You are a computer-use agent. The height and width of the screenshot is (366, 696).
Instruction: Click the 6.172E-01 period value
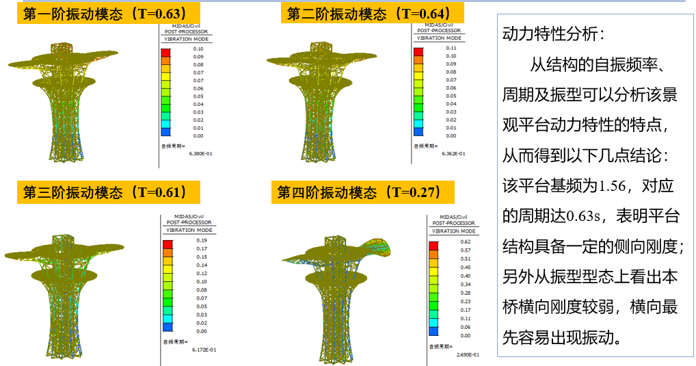(202, 350)
